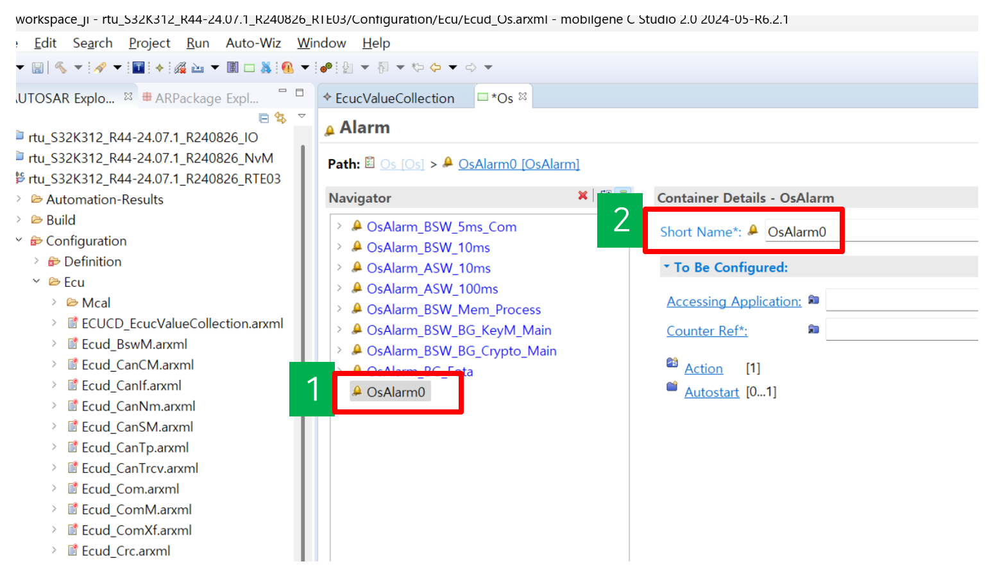Expand the Mcal folder node
Screen dimensions: 993x573
(x=55, y=302)
